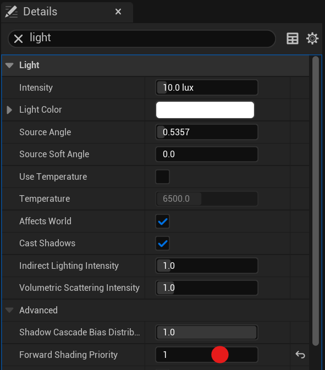This screenshot has width=325, height=370.
Task: Collapse the Light category section
Action: pos(9,65)
